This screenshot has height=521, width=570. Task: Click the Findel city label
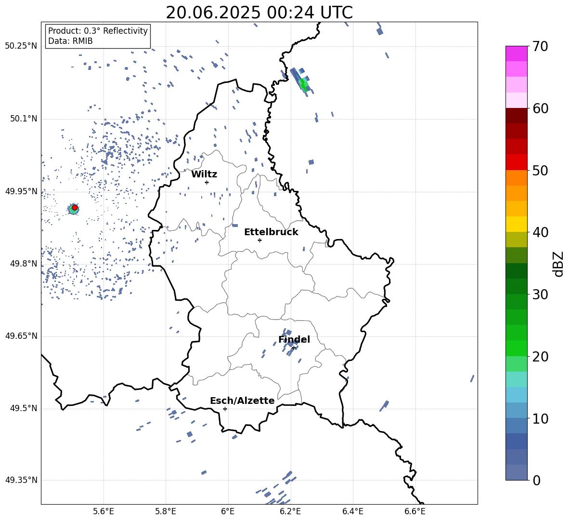(x=294, y=339)
